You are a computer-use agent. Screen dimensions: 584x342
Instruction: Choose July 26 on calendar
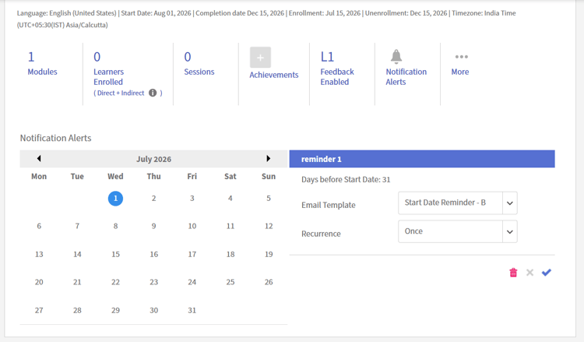269,282
